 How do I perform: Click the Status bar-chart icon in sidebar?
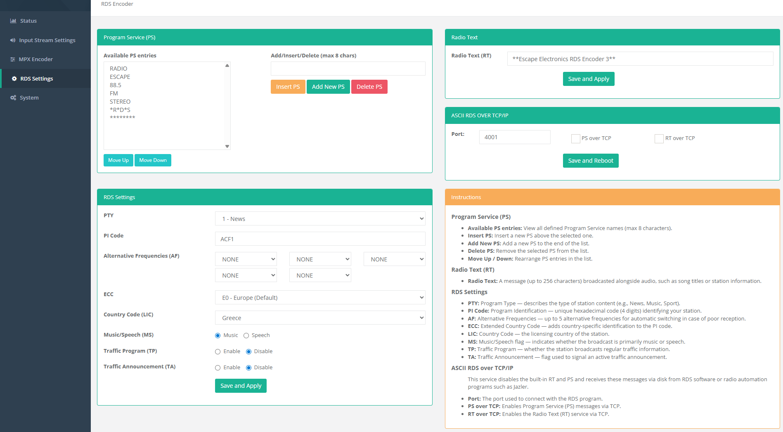(x=13, y=21)
